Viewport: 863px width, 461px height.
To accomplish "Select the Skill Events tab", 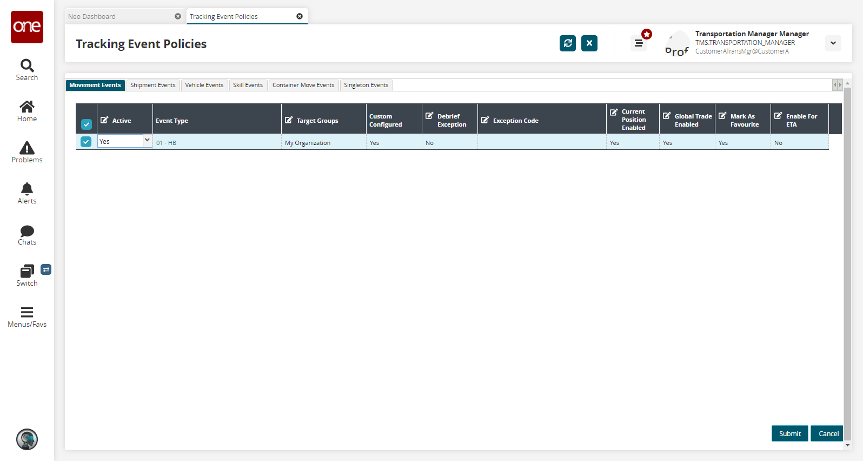I will click(248, 85).
